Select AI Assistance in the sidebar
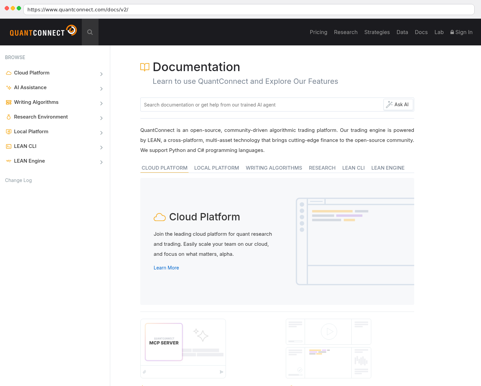Image resolution: width=481 pixels, height=386 pixels. pyautogui.click(x=30, y=87)
